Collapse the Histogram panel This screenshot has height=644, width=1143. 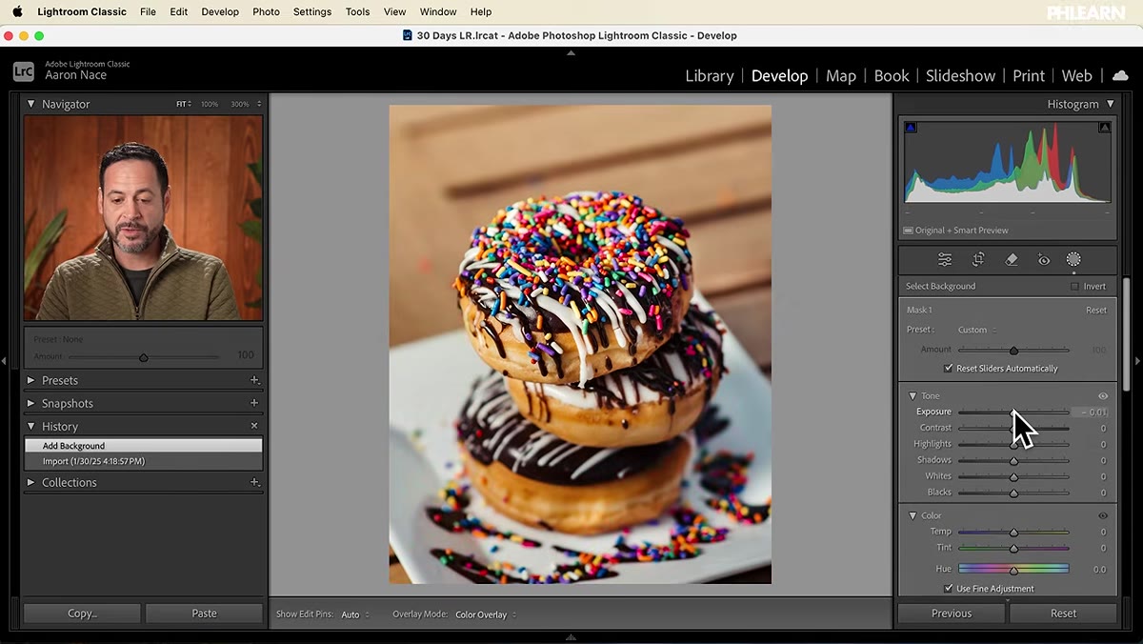tap(1110, 104)
